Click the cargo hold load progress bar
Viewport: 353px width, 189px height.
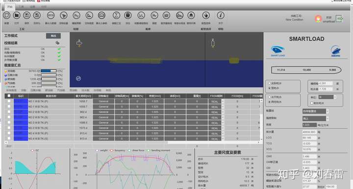[x=49, y=71]
